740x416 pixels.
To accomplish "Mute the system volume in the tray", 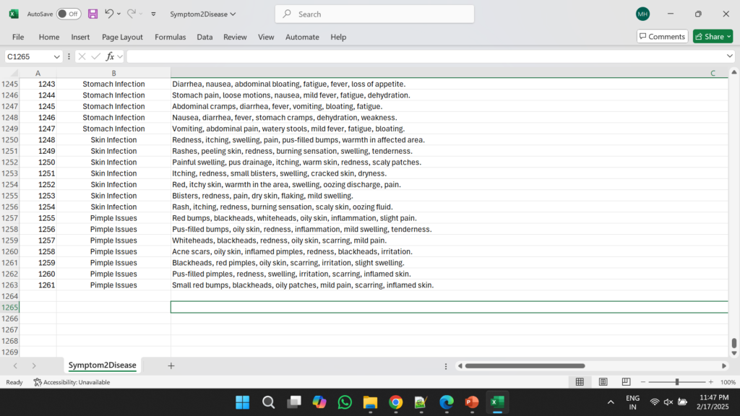I will click(668, 402).
